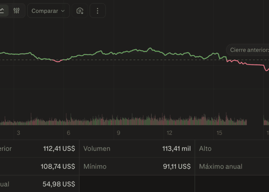Click the camera snapshot download icon
269x192 pixels.
point(80,11)
